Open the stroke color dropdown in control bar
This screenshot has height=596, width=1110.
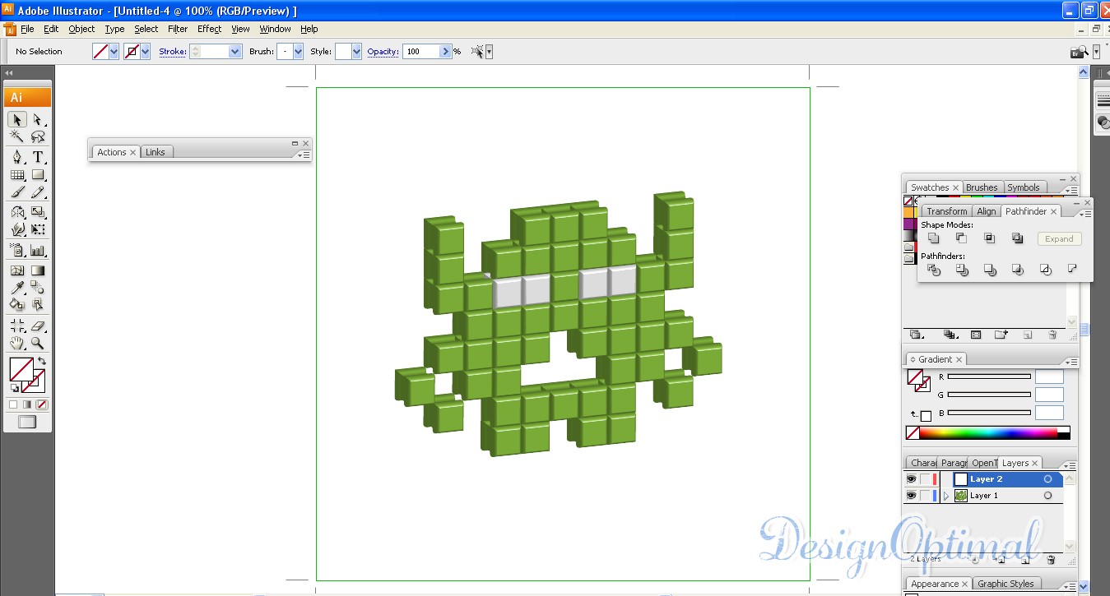coord(145,51)
